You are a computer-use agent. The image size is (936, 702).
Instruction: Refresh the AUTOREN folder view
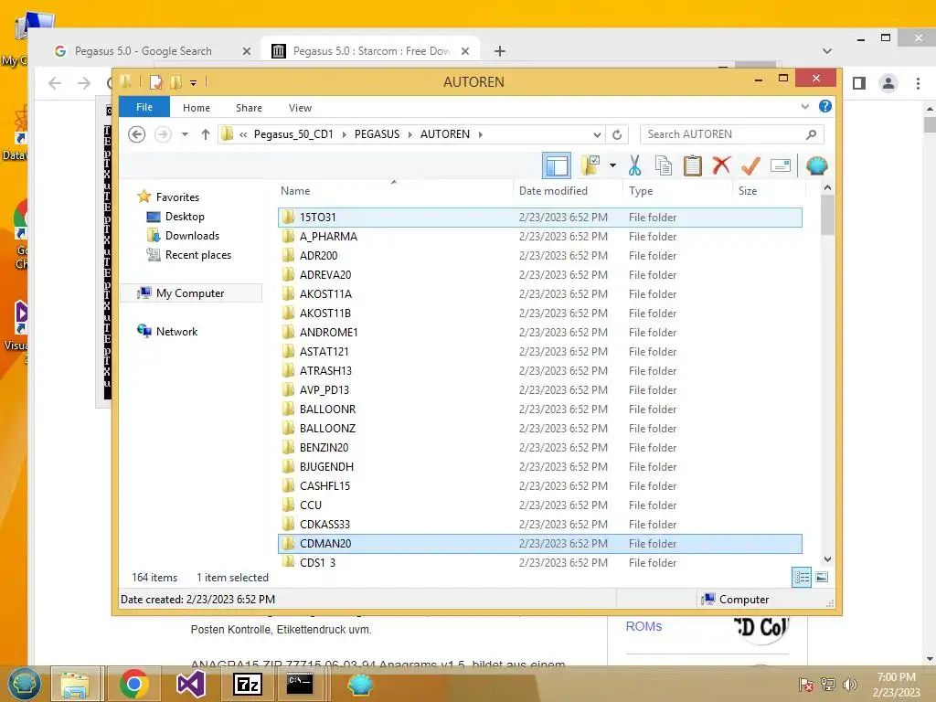(x=617, y=134)
